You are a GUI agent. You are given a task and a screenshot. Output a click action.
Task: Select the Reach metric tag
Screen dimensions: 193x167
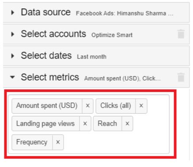107,123
